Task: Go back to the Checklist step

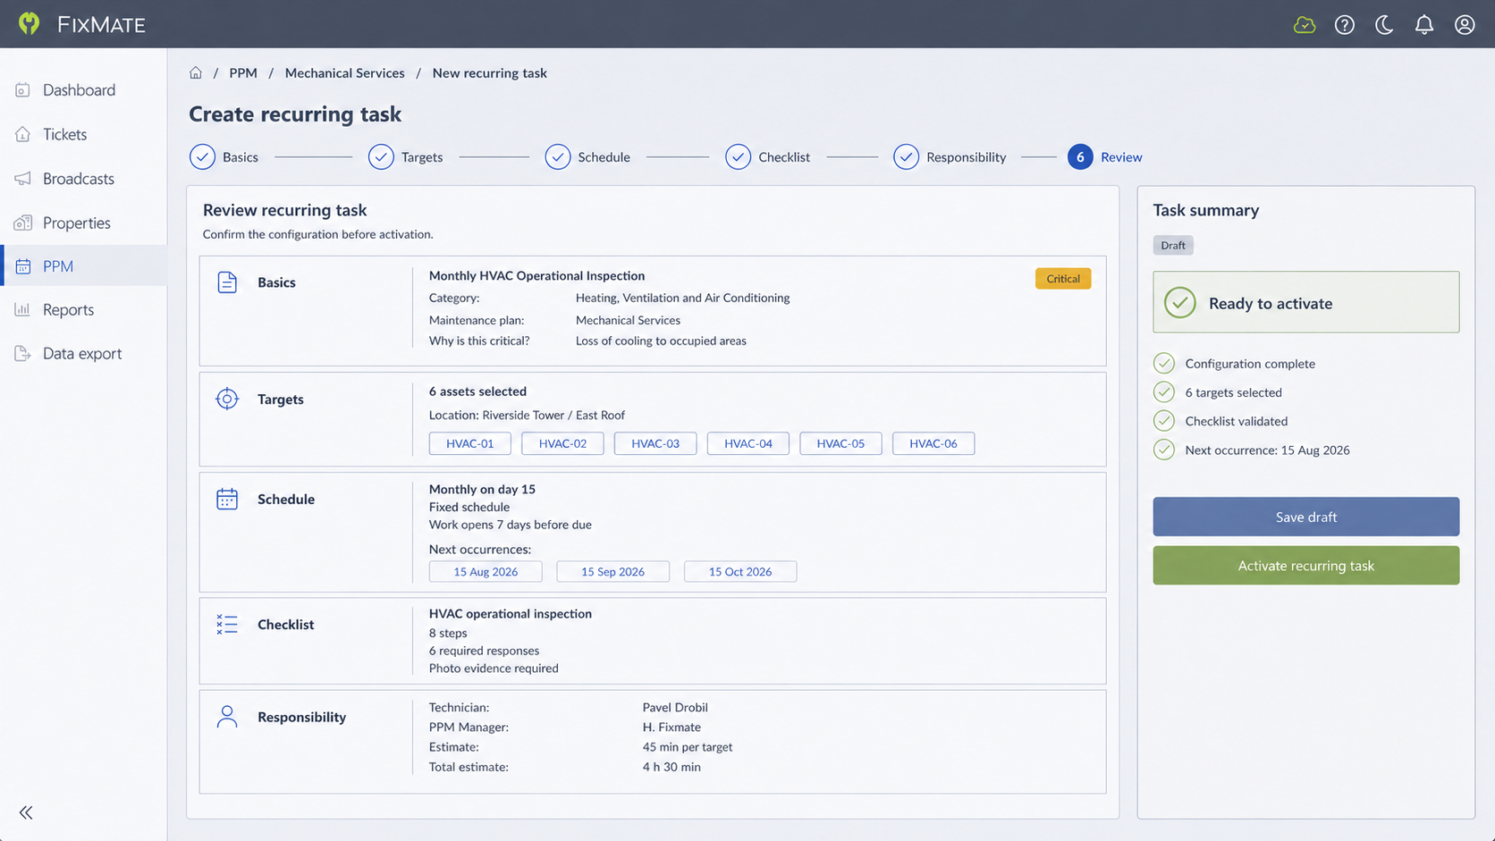Action: pos(768,157)
